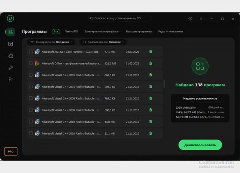The height and width of the screenshot is (173, 240).
Task: Switch to Пакеты ПО tab
Action: point(71,32)
